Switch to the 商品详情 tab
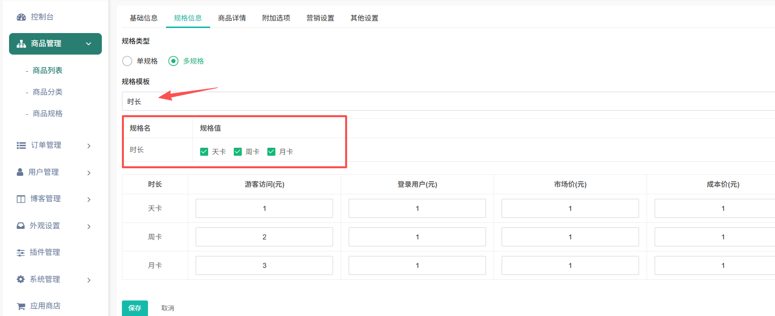Screen dimensions: 775x316 click(x=232, y=18)
